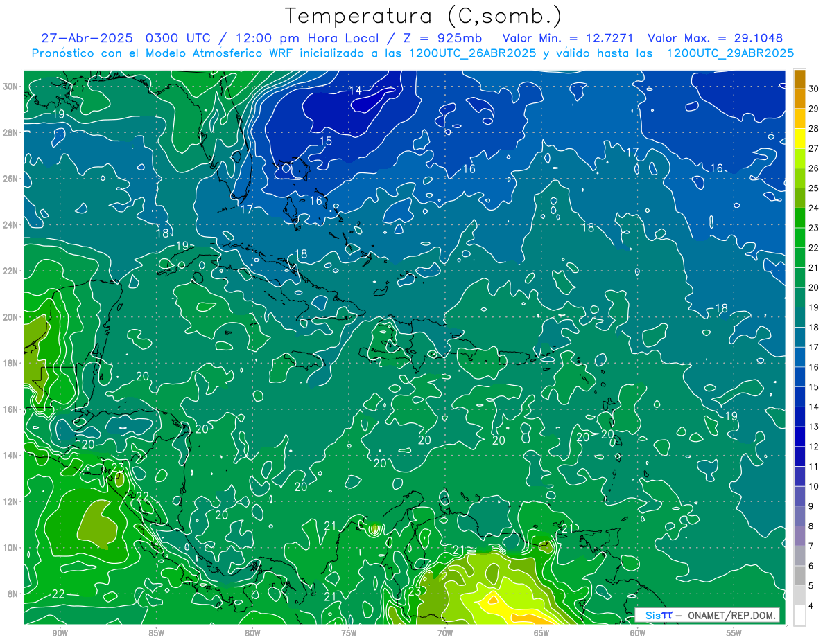
Task: Click the "80W" longitude axis label
Action: [x=252, y=634]
